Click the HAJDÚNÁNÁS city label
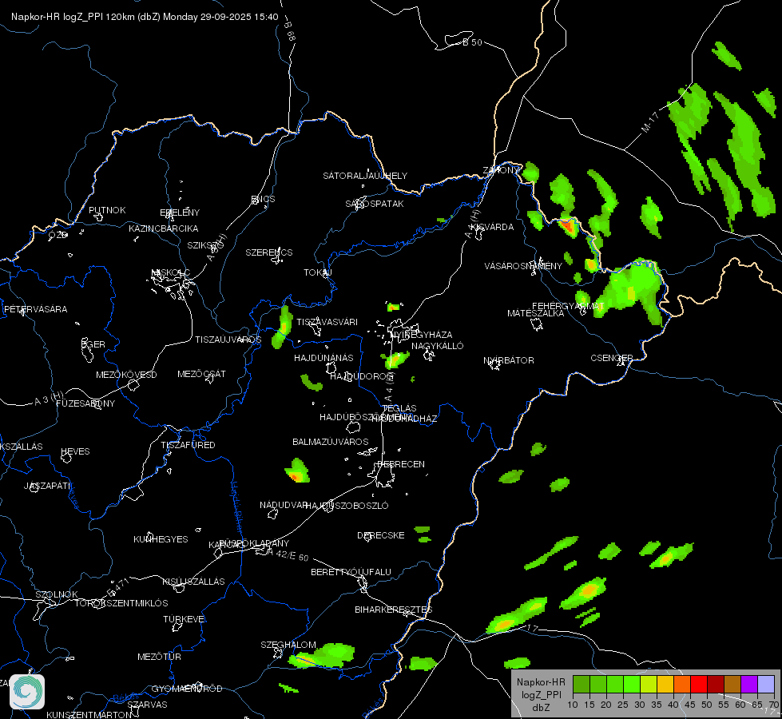Image resolution: width=782 pixels, height=719 pixels. 324,358
